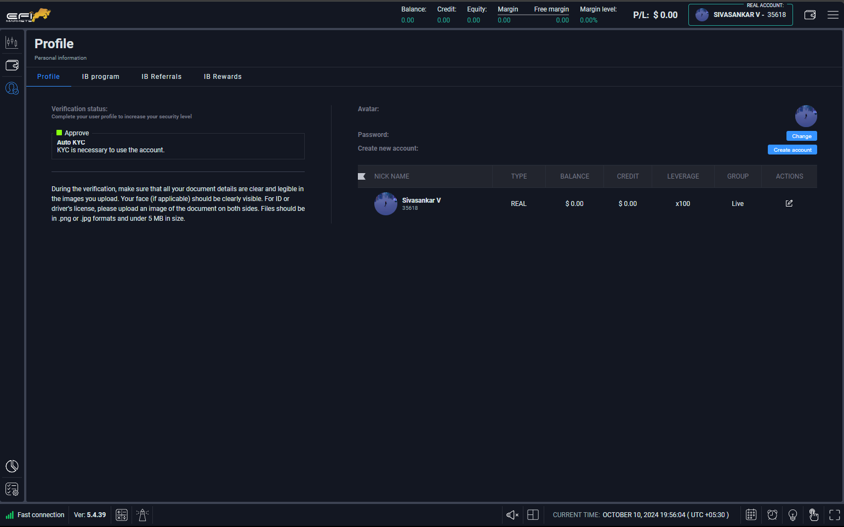The width and height of the screenshot is (844, 527).
Task: Open the economic calendar icon
Action: [751, 515]
